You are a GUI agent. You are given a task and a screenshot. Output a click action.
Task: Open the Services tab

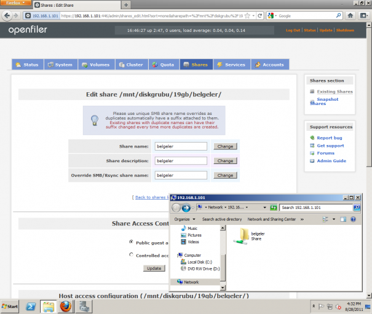(x=232, y=65)
